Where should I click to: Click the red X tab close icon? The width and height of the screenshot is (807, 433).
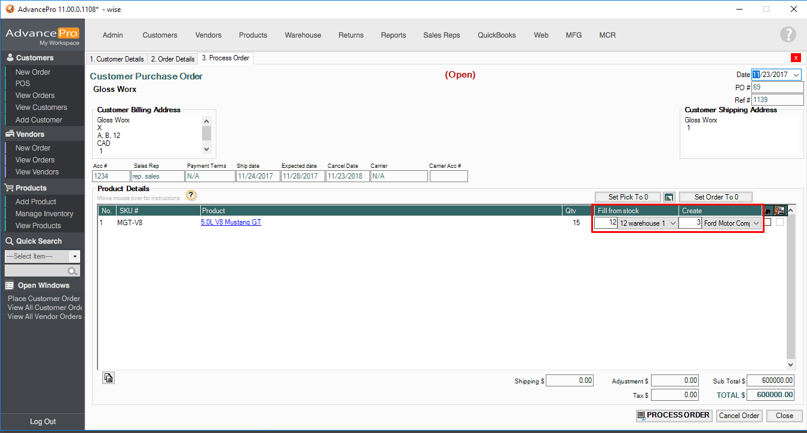tap(796, 58)
